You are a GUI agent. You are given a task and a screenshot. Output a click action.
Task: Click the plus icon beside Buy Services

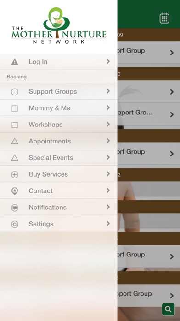(15, 175)
